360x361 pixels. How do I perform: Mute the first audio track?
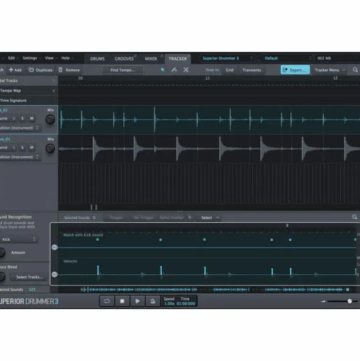tap(32, 119)
